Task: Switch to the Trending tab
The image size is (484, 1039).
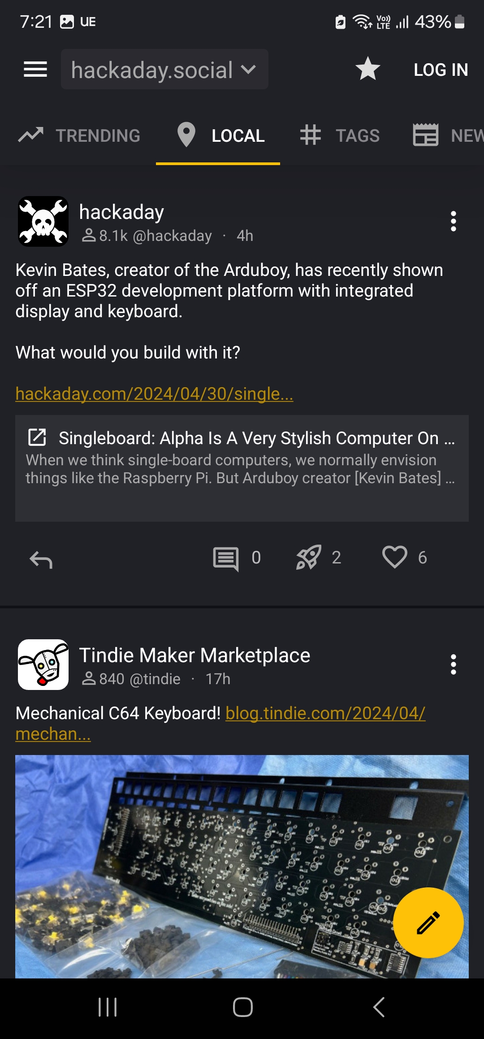Action: [80, 135]
